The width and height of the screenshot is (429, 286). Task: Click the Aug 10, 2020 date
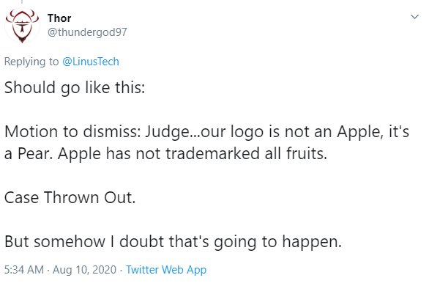click(84, 270)
